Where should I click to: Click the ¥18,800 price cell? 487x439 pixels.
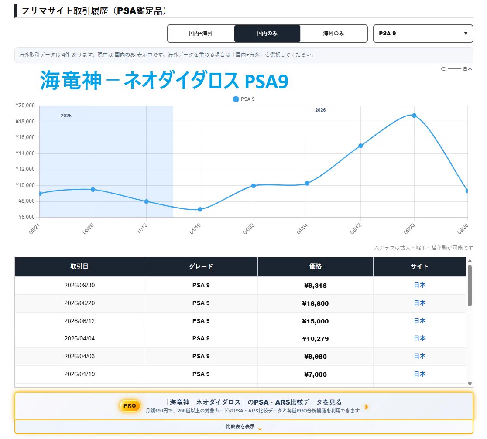pos(315,303)
